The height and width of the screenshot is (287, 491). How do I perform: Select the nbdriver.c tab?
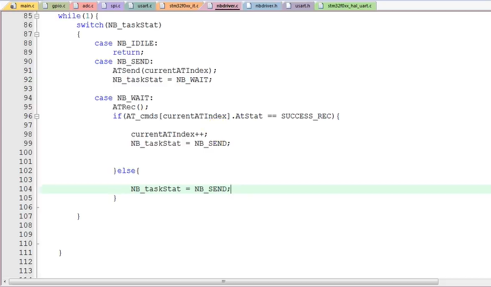(223, 6)
